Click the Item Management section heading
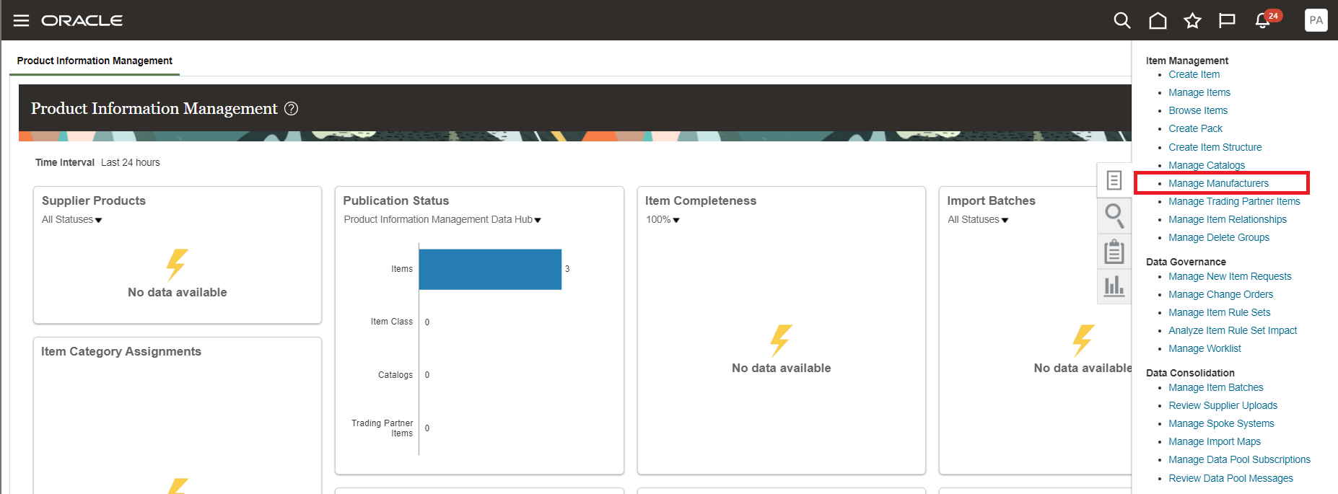The image size is (1338, 494). click(x=1187, y=61)
